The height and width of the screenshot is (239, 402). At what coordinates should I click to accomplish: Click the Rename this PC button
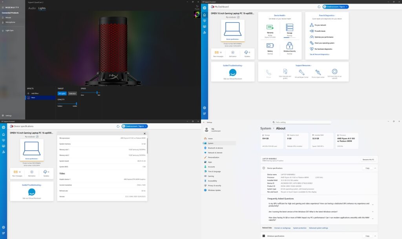(368, 160)
